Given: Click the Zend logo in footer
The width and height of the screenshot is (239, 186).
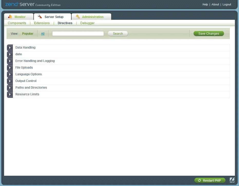Looking at the screenshot, I should pos(232,180).
